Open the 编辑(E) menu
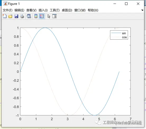This screenshot has width=146, height=129. pyautogui.click(x=19, y=10)
